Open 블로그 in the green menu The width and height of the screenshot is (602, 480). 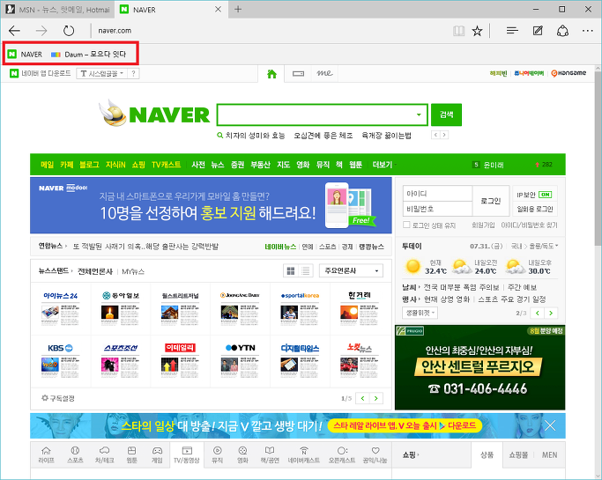tap(89, 165)
